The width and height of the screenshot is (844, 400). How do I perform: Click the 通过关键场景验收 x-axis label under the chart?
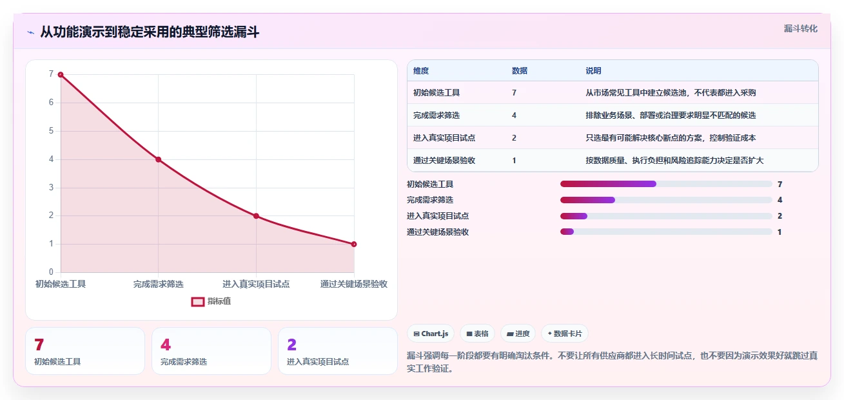point(354,284)
